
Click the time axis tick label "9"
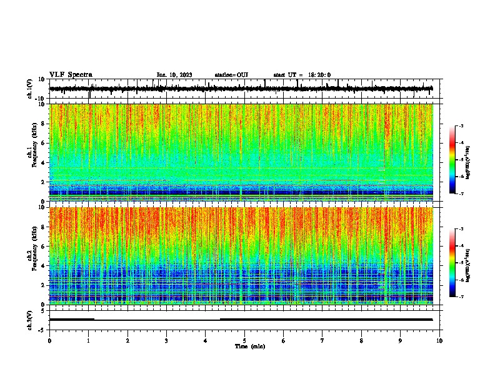400,341
